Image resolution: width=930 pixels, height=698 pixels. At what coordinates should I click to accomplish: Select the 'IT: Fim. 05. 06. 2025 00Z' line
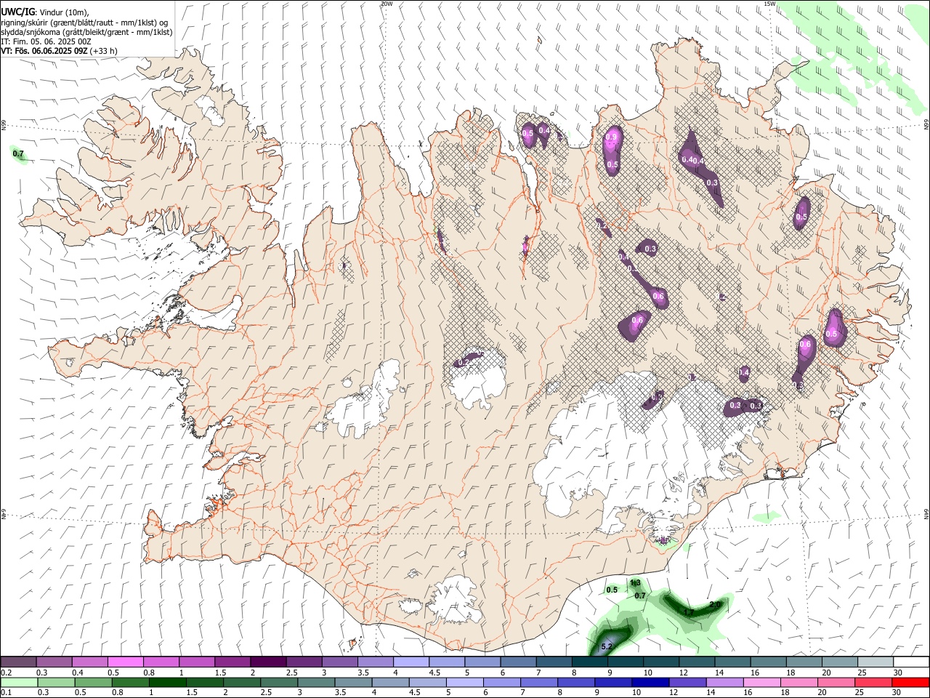(46, 41)
